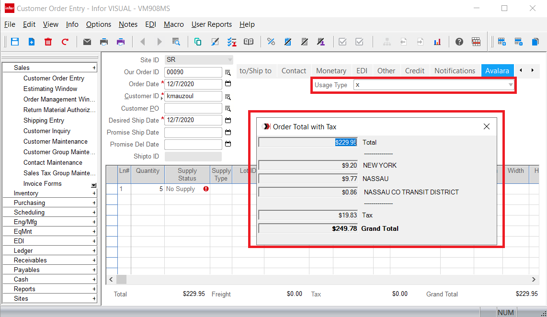Click the brush edit toolbar icon
Image resolution: width=547 pixels, height=317 pixels.
[x=215, y=42]
